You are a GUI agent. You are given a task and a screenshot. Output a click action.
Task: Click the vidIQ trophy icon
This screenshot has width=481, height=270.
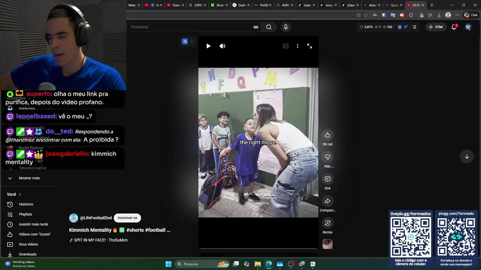pos(414,27)
